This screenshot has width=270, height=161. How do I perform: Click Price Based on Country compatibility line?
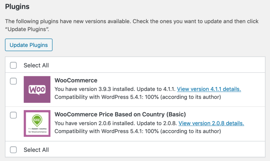click(x=137, y=131)
